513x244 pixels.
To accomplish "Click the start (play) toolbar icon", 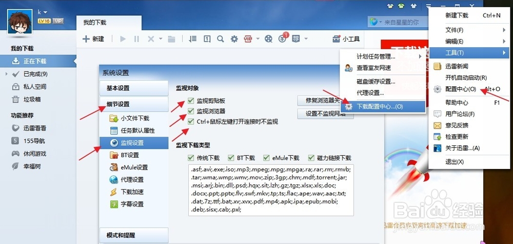I will [x=123, y=39].
